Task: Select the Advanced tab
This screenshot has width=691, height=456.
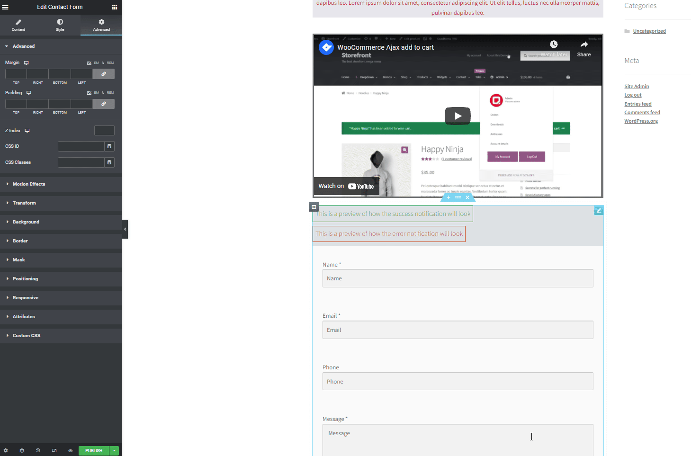Action: [101, 25]
